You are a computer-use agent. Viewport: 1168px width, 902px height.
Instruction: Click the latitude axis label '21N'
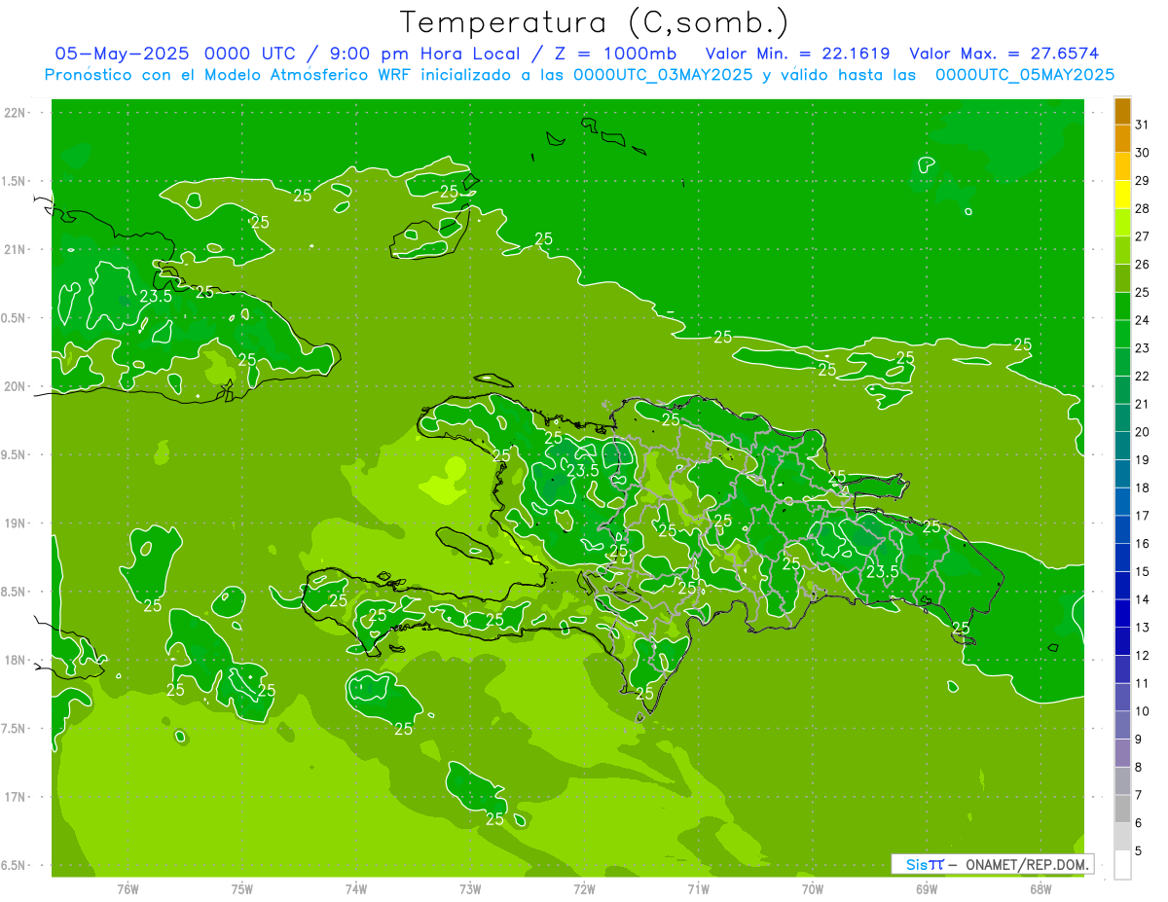point(15,249)
